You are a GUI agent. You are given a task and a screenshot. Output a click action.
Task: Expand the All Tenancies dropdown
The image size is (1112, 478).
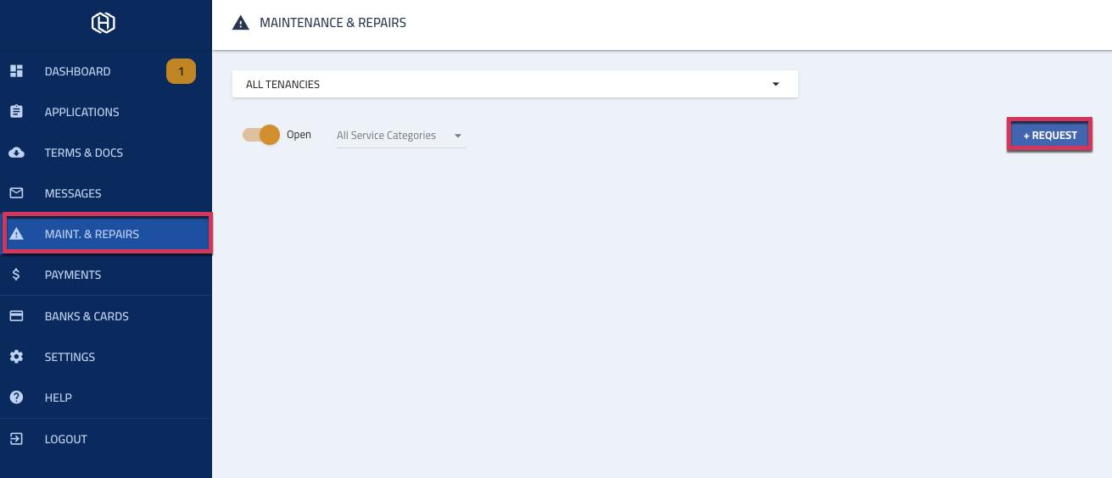click(x=514, y=84)
